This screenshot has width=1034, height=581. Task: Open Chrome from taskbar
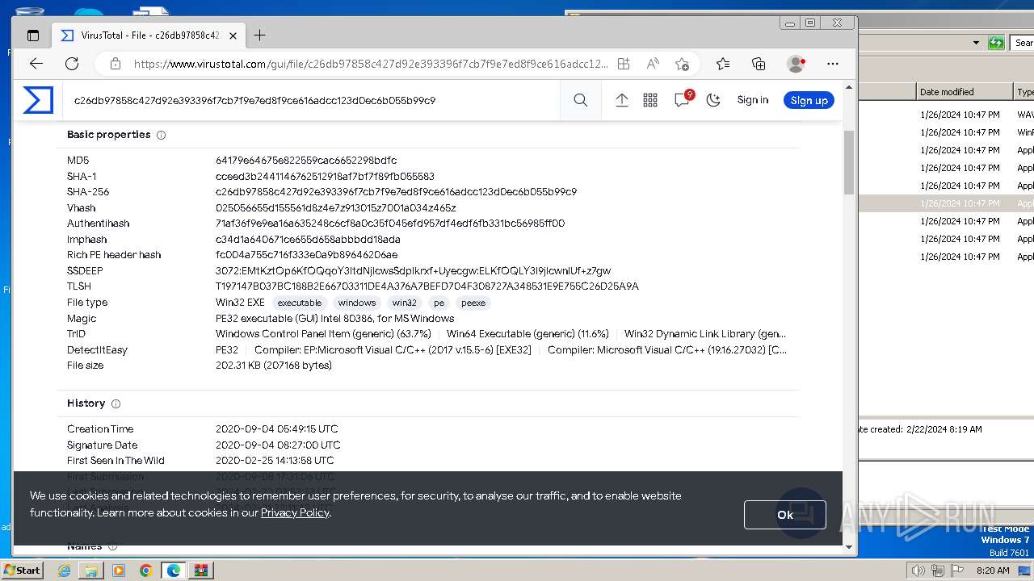(146, 571)
